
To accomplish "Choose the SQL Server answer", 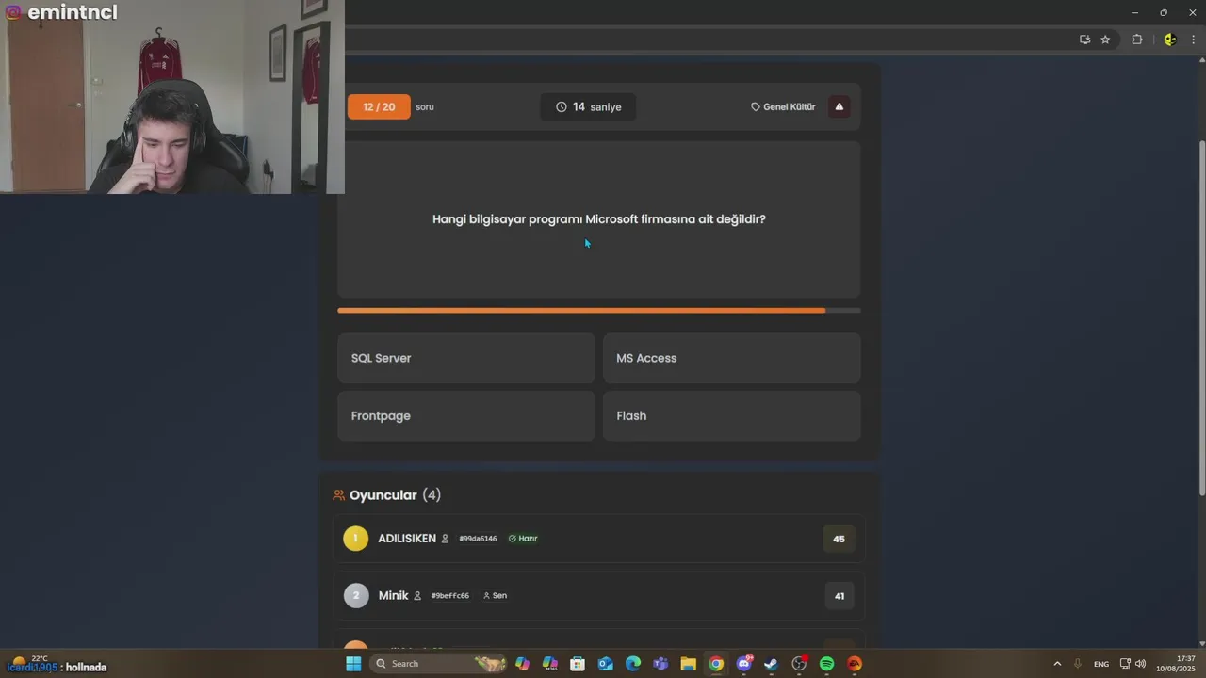I will coord(466,358).
